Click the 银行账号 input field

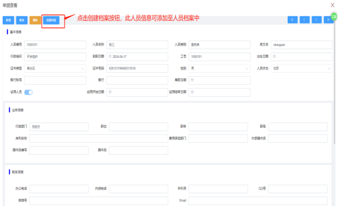[x=55, y=80]
